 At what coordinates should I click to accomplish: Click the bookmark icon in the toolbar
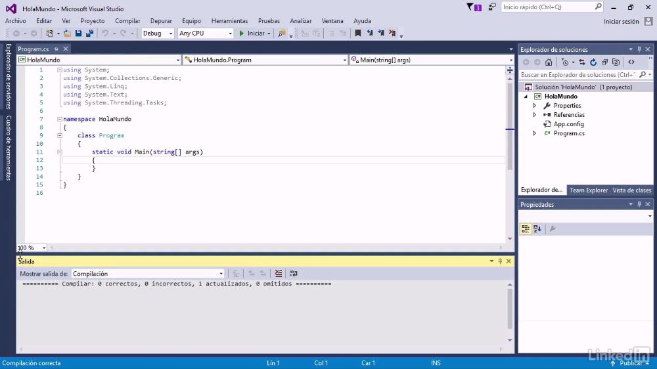tap(358, 33)
